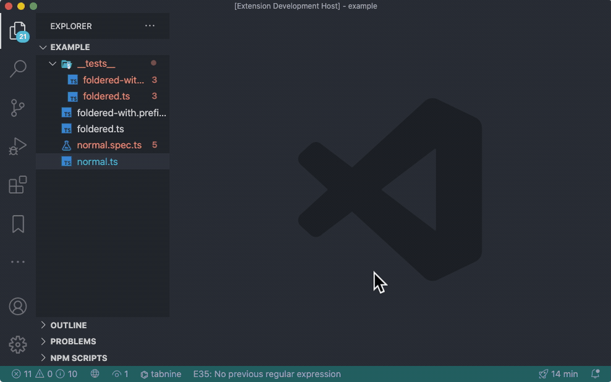The height and width of the screenshot is (382, 611).
Task: Show additional views ellipsis in activity bar
Action: pos(18,262)
